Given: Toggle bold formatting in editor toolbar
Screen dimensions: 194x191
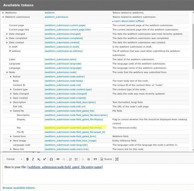Looking at the screenshot, I should coord(27,159).
